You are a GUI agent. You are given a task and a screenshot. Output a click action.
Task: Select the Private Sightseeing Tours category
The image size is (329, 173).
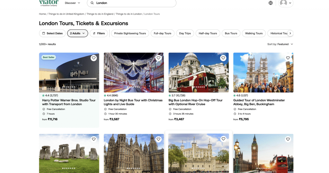130,33
